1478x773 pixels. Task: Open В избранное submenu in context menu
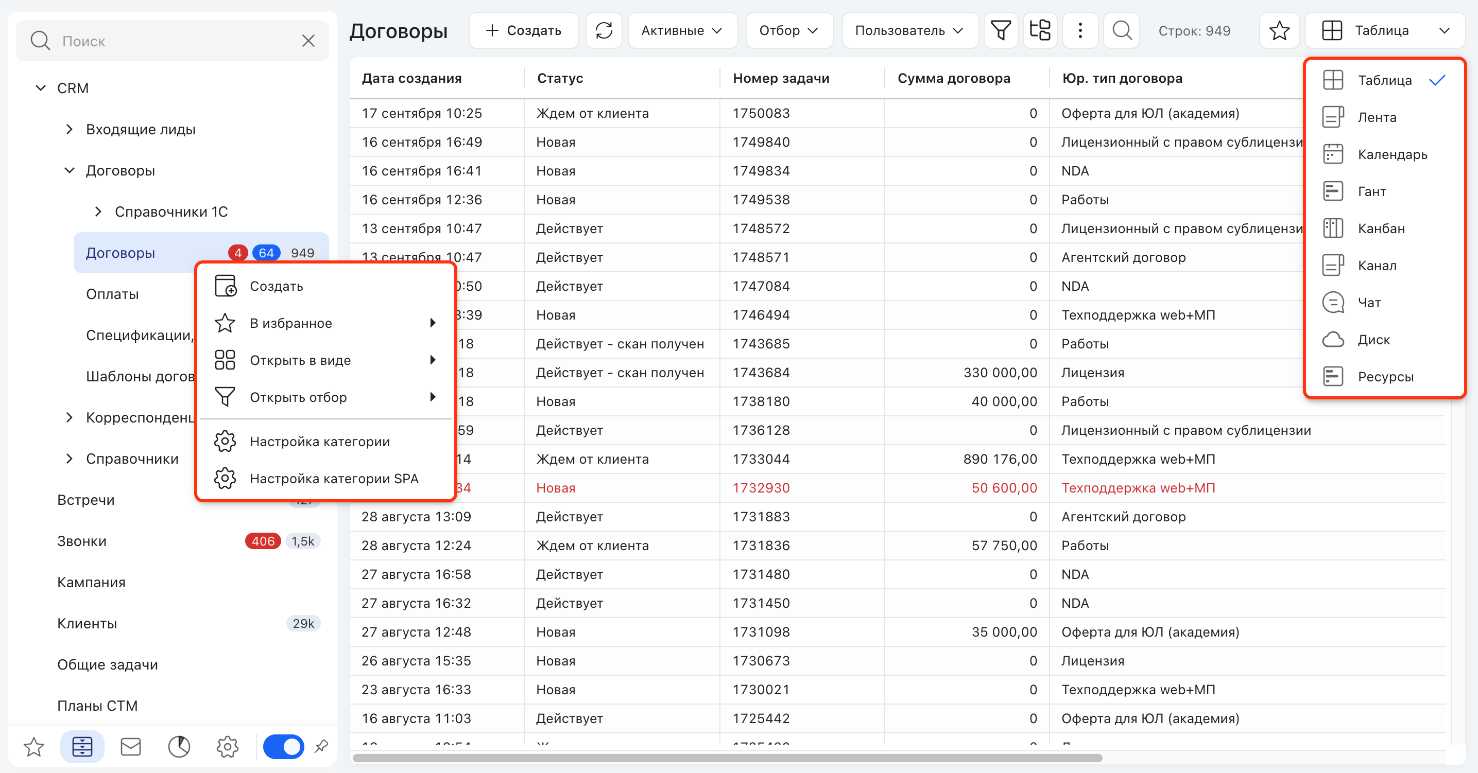click(x=325, y=323)
